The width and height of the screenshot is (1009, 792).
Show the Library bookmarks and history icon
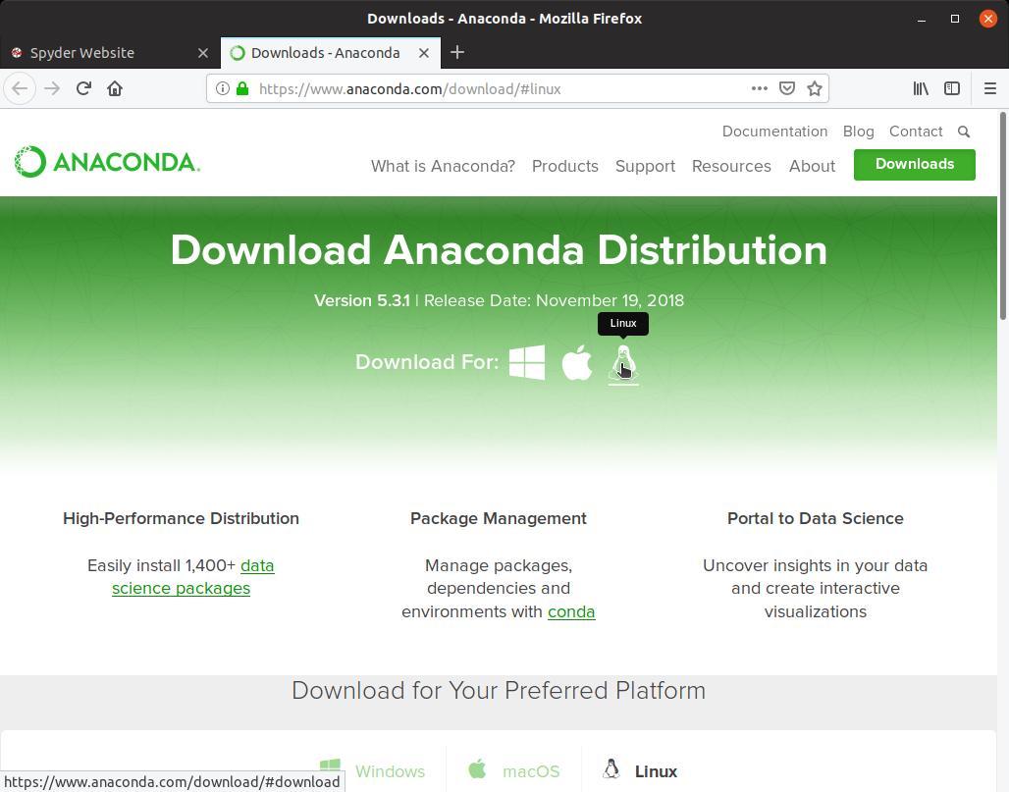(921, 88)
